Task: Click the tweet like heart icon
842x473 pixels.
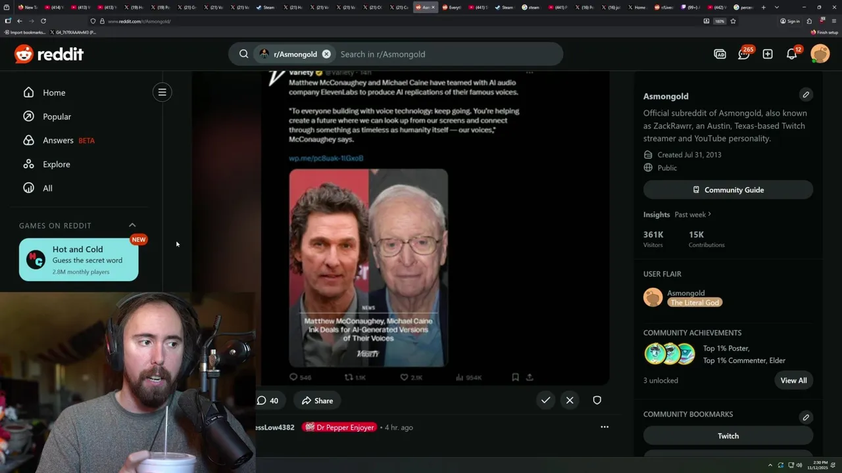Action: pyautogui.click(x=404, y=377)
